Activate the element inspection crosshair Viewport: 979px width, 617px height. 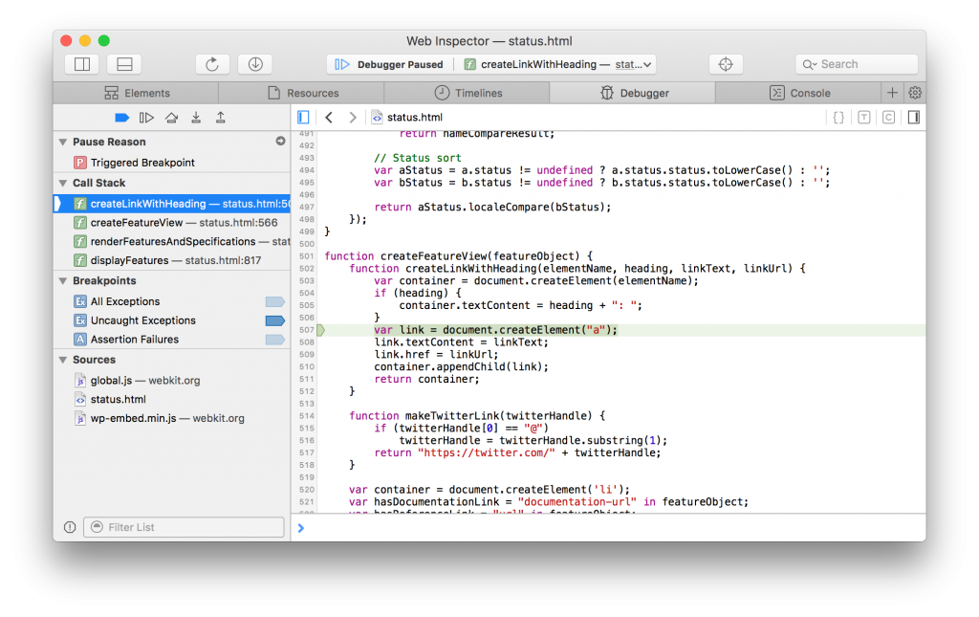[726, 64]
